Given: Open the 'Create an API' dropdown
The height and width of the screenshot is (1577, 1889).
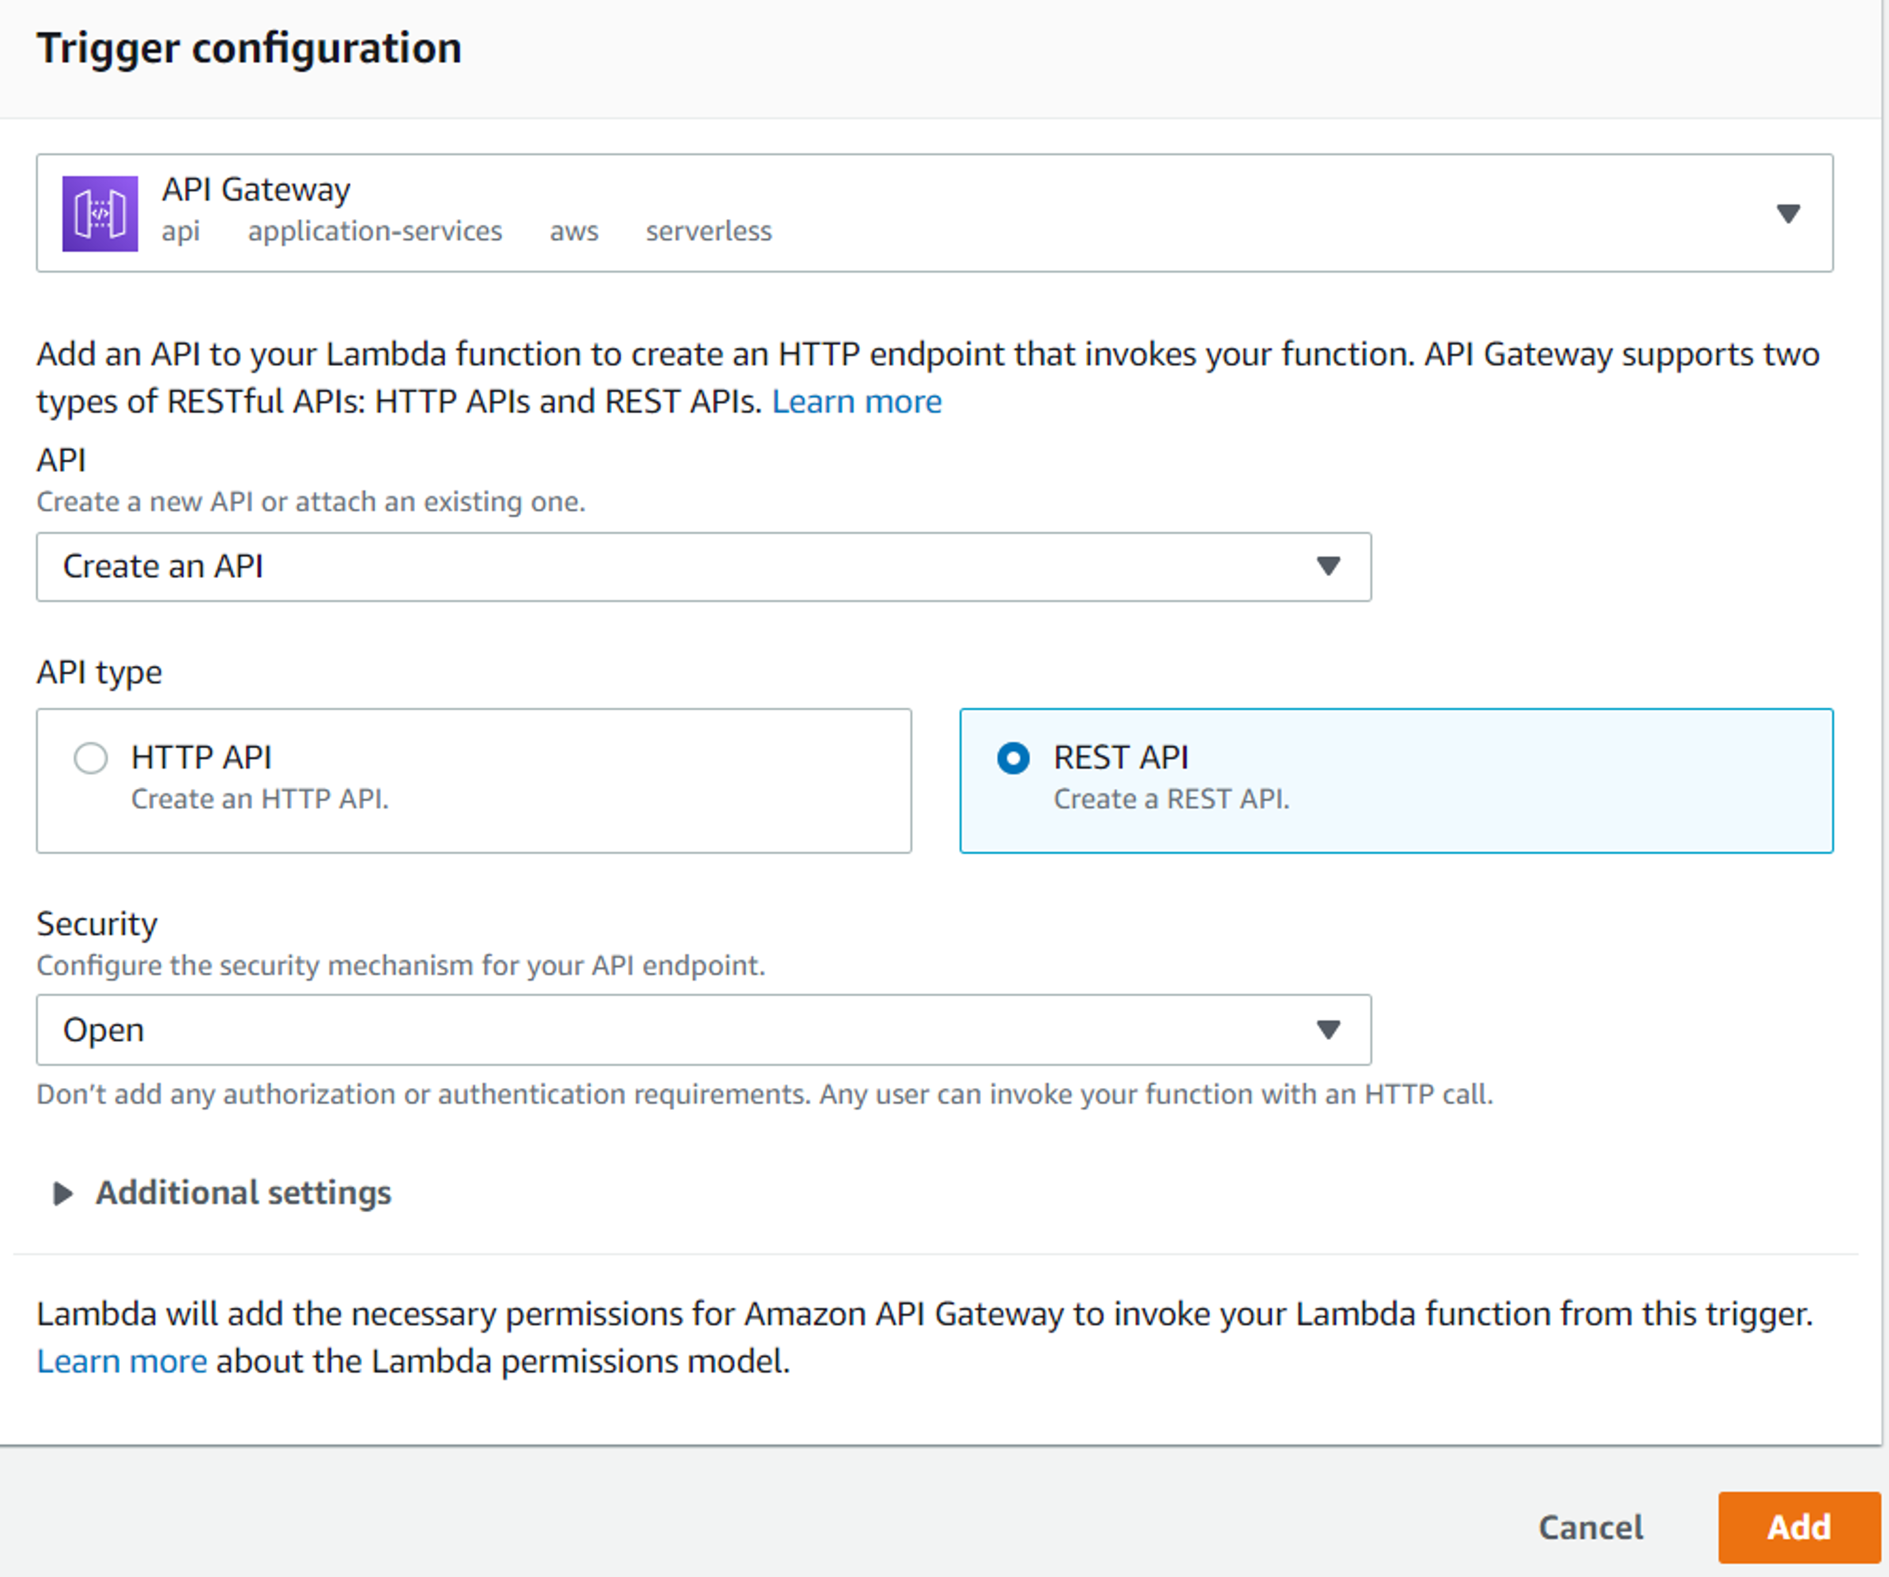Looking at the screenshot, I should pyautogui.click(x=703, y=567).
